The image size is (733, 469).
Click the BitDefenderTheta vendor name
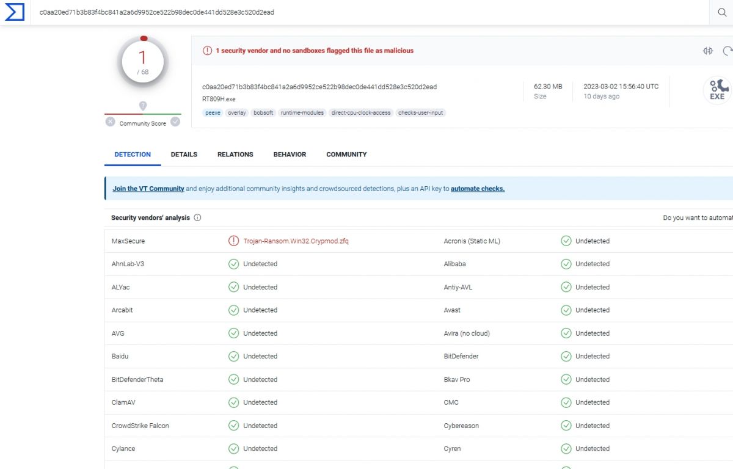point(137,379)
